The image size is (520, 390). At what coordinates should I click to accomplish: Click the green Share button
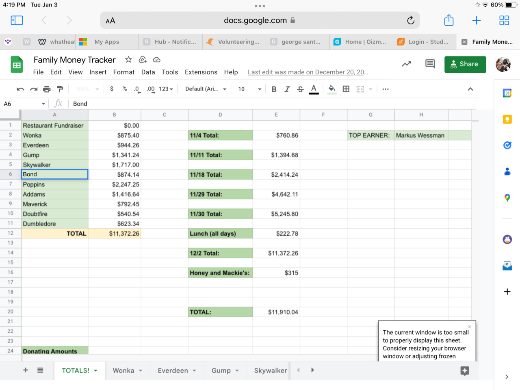465,64
